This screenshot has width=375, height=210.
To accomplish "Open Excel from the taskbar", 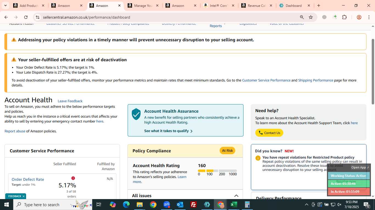I will coord(234,205).
